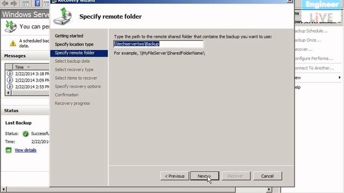344x193 pixels.
Task: Select the Specify location type step
Action: 74,44
